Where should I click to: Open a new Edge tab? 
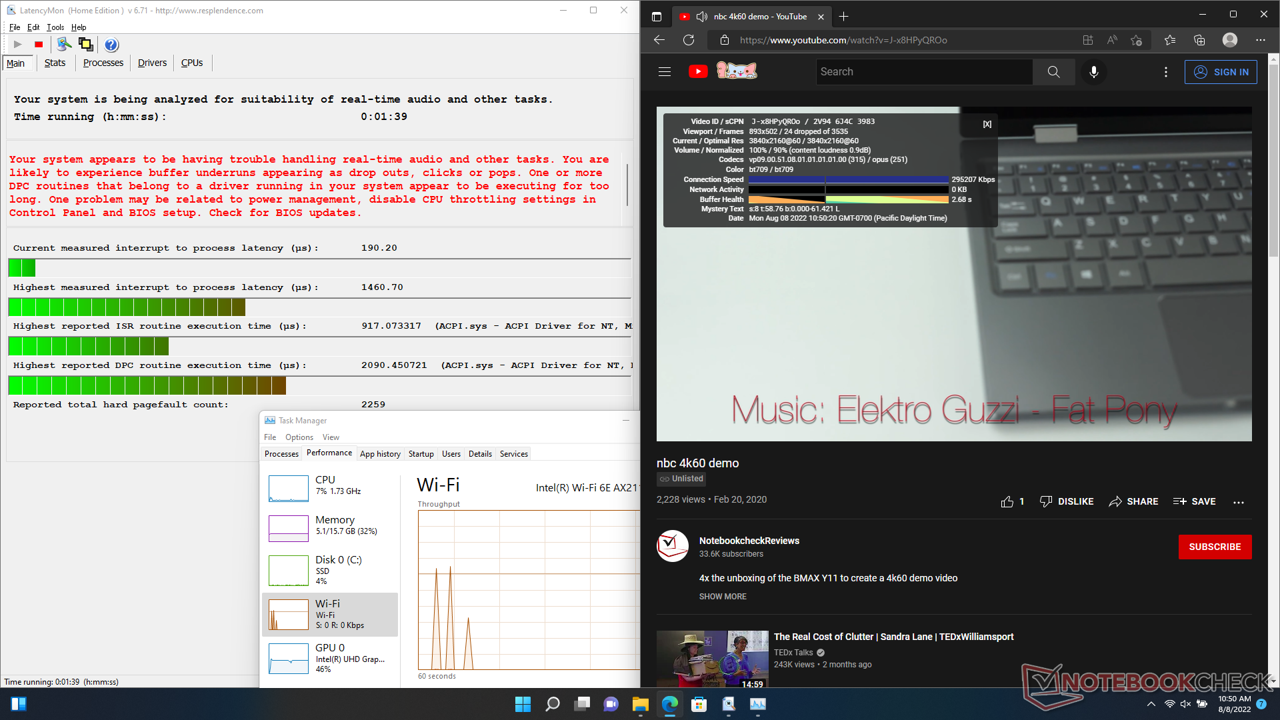pyautogui.click(x=843, y=17)
